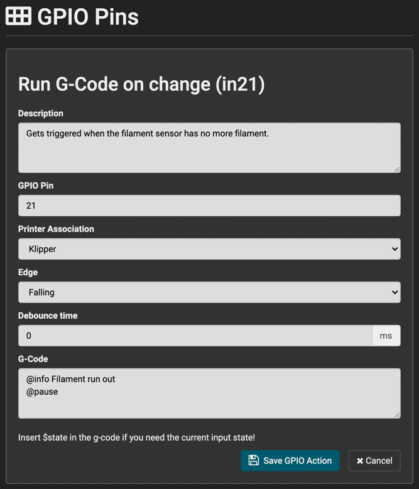Cancel editing the GPIO action
Screen dimensions: 419x489
374,461
